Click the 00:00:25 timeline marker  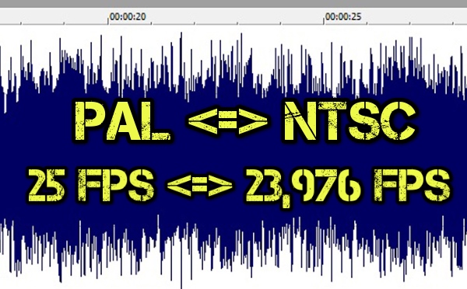pos(343,16)
